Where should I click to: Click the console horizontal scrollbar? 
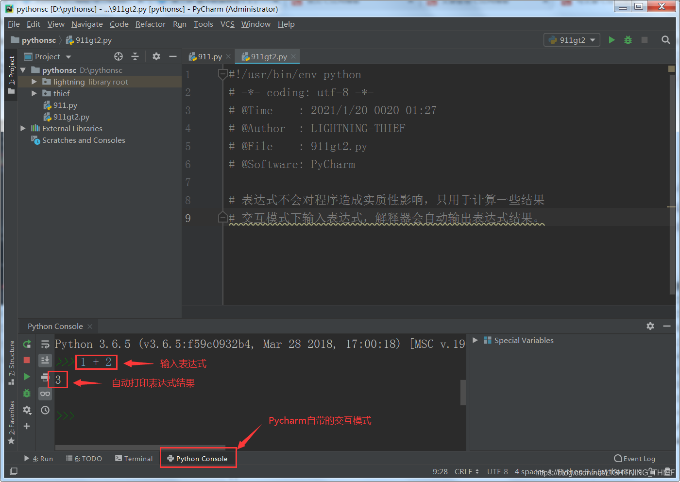click(x=140, y=448)
